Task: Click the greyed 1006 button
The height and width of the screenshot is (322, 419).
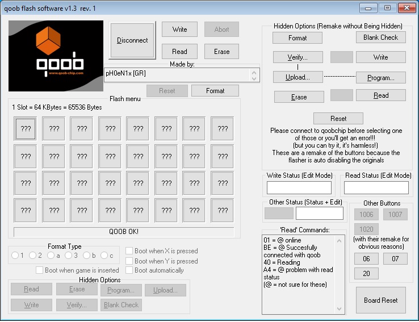Action: (366, 214)
